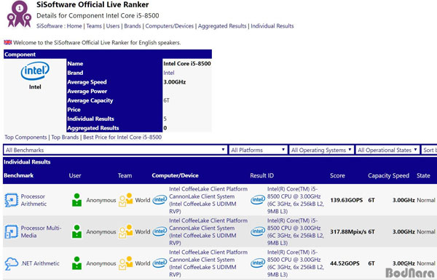
Task: Click Intel result logo in .NET Arithmetic row
Action: click(258, 263)
